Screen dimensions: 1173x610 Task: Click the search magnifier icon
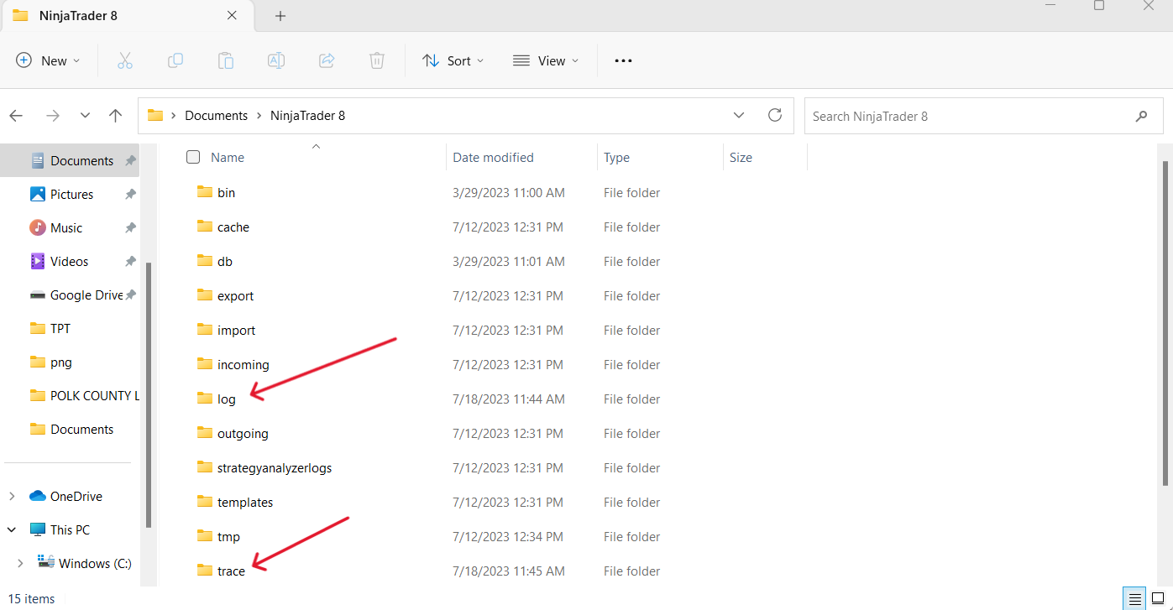[1142, 117]
